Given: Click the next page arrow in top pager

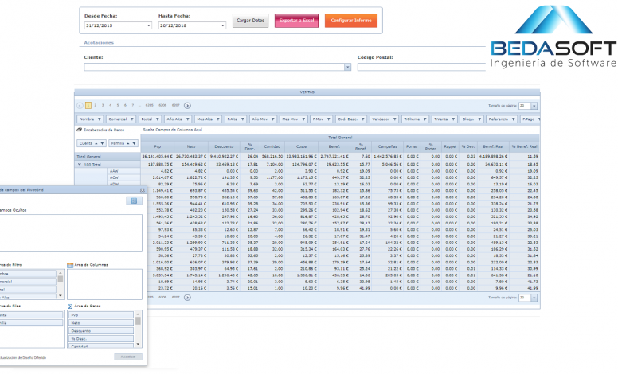Looking at the screenshot, I should point(187,105).
